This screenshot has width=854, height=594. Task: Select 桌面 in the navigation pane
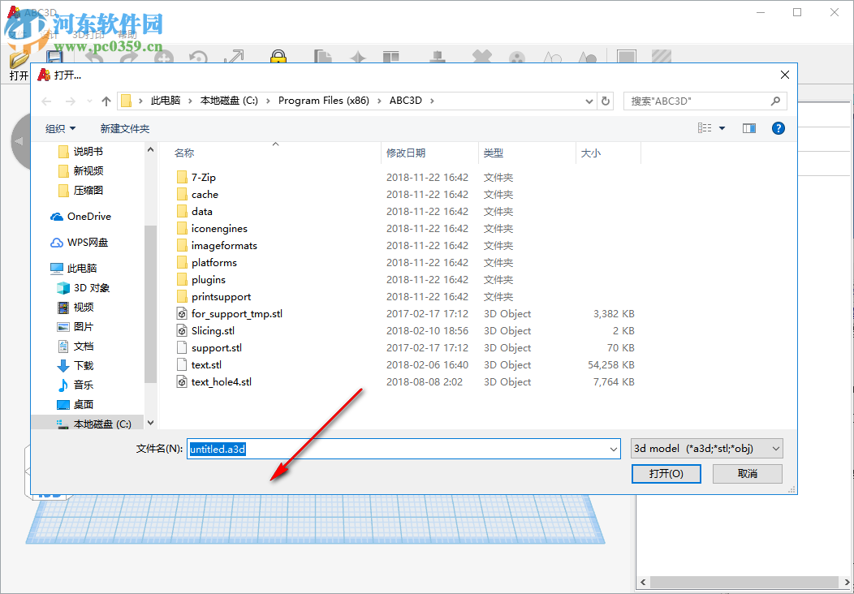click(x=75, y=405)
